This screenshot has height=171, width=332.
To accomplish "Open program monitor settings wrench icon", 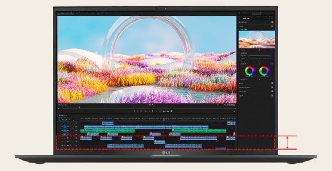I will pyautogui.click(x=225, y=105).
